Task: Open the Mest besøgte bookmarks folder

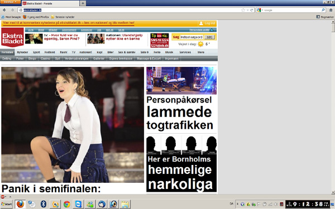Action: pyautogui.click(x=11, y=17)
